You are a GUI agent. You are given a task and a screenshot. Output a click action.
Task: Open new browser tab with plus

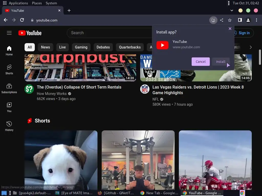tap(69, 10)
